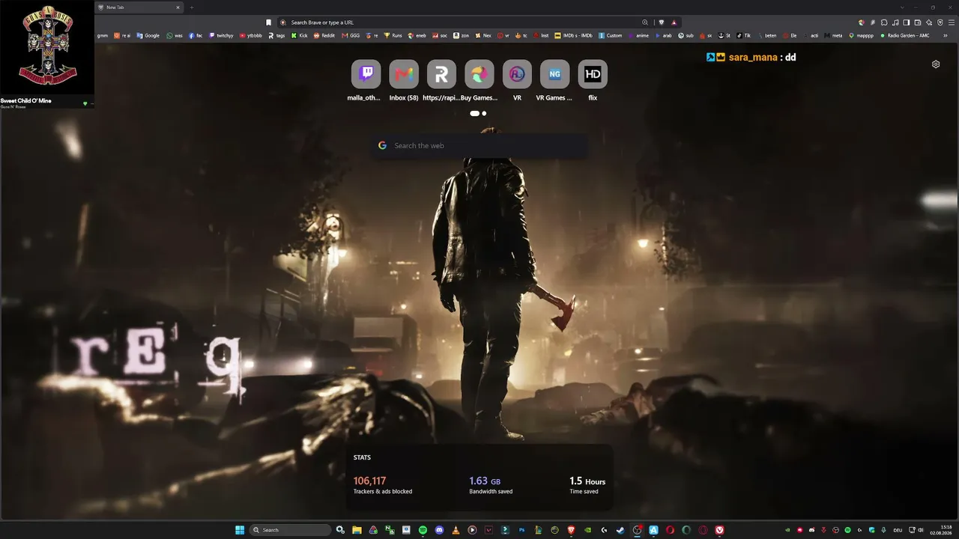Viewport: 959px width, 539px height.
Task: Switch input language via DEU indicator
Action: (898, 530)
